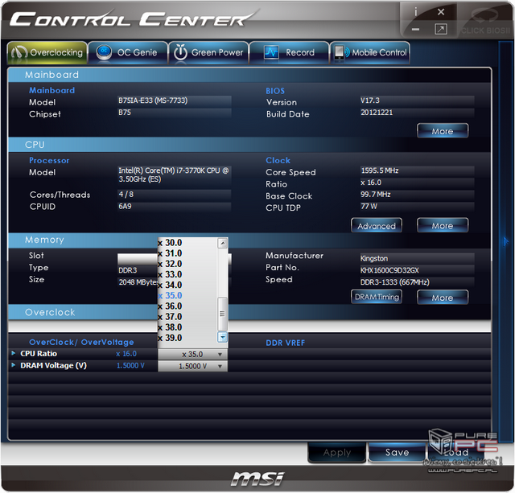Load a saved profile
Screen dimensions: 515x493
click(x=456, y=453)
